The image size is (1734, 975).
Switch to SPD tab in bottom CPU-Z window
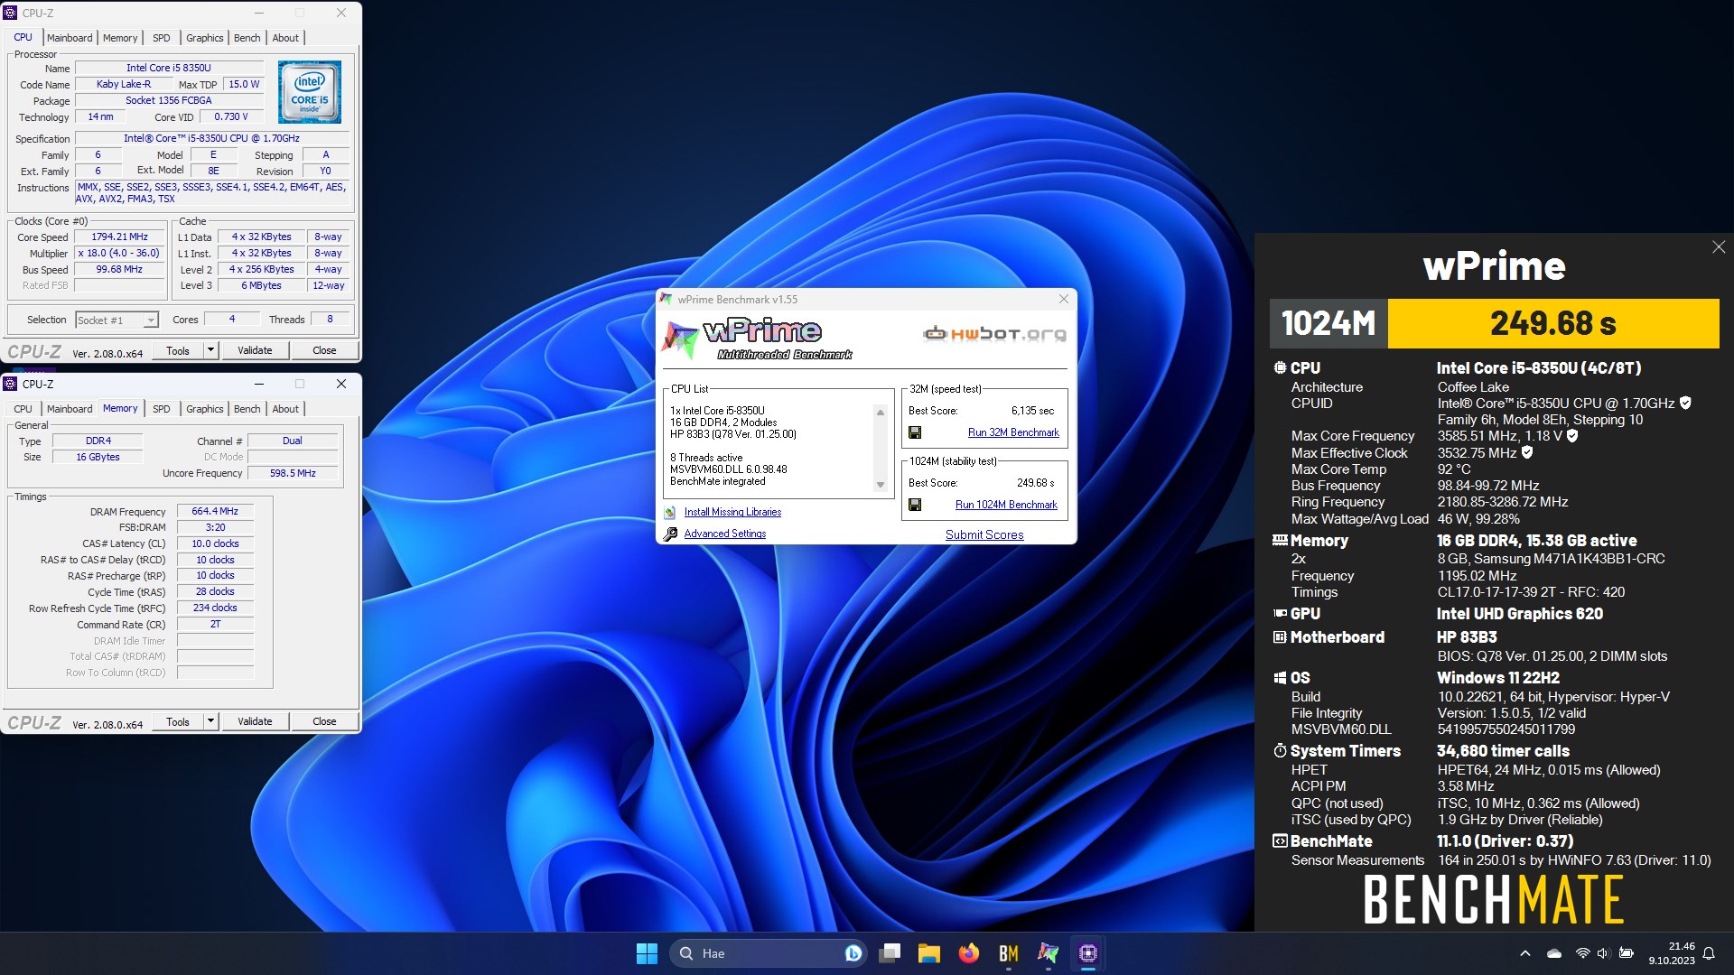tap(162, 409)
